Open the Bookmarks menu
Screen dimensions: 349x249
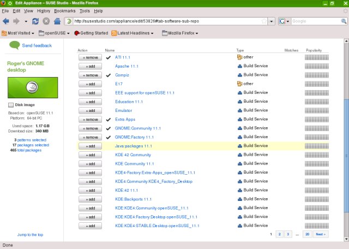[x=64, y=11]
